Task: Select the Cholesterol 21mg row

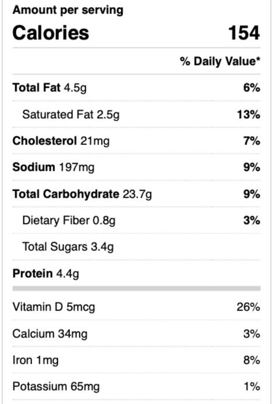Action: pos(136,141)
